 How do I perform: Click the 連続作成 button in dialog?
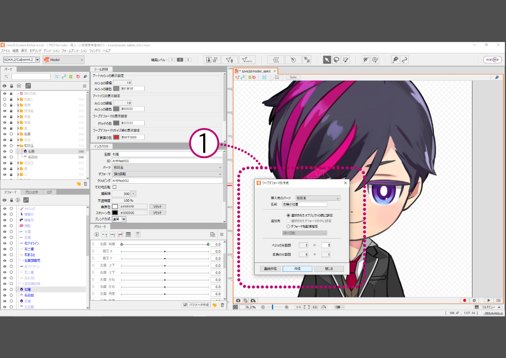271,269
